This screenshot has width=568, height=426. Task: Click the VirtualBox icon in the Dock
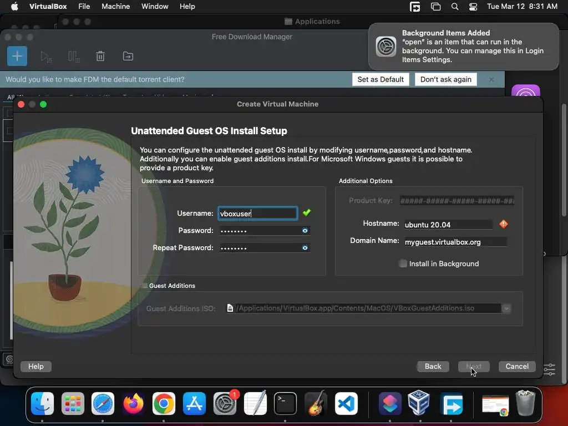pyautogui.click(x=419, y=403)
